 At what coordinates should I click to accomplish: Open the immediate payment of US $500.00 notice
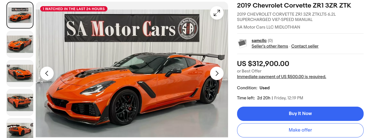point(282,77)
